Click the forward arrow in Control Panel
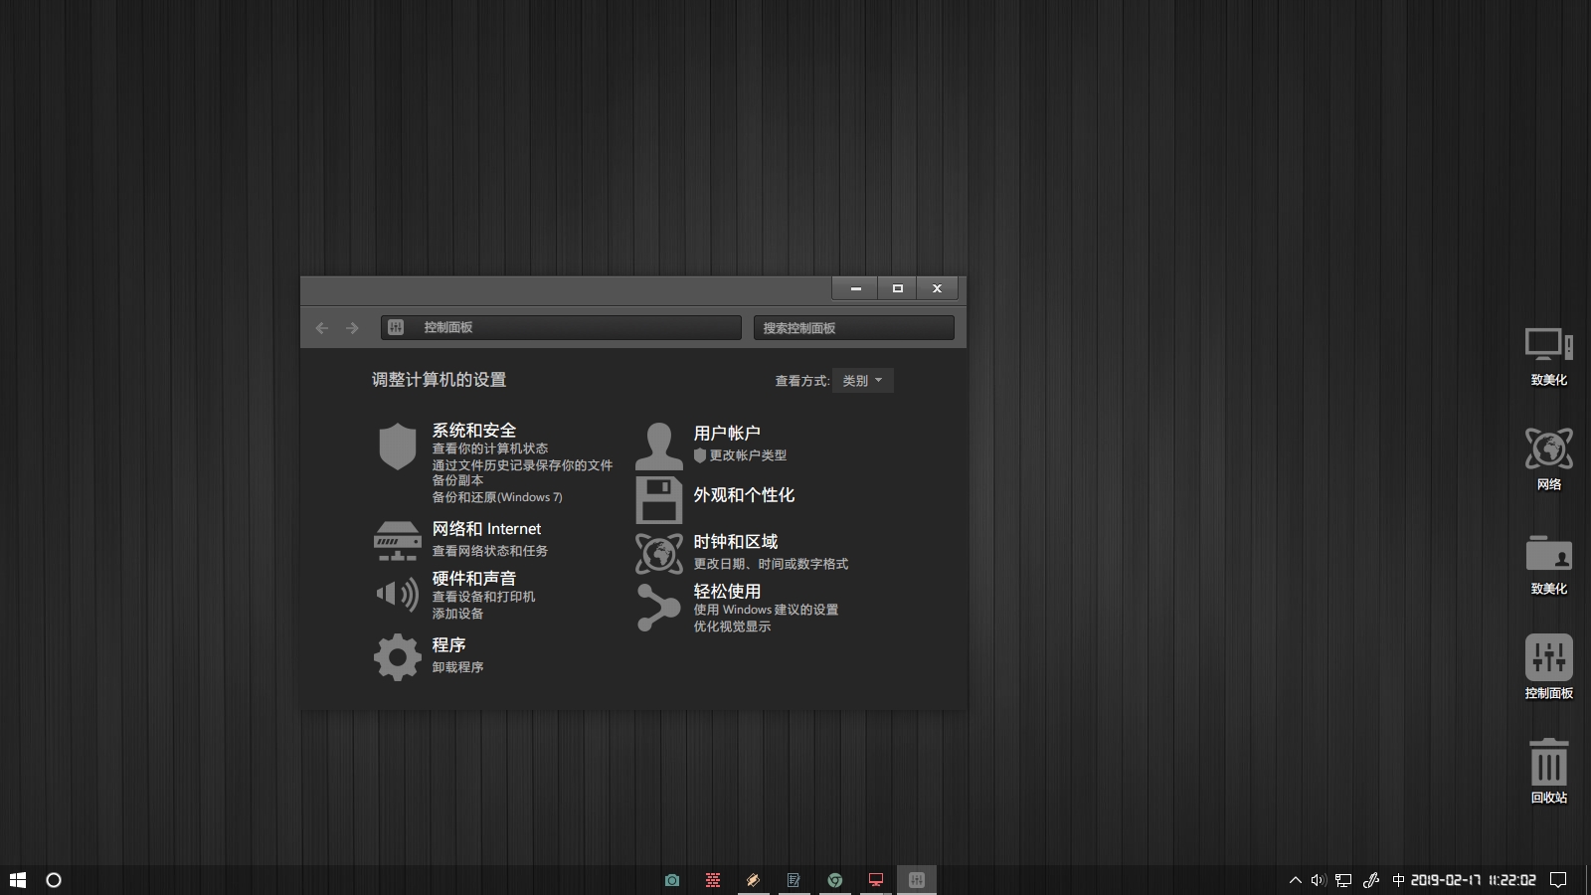 [352, 327]
